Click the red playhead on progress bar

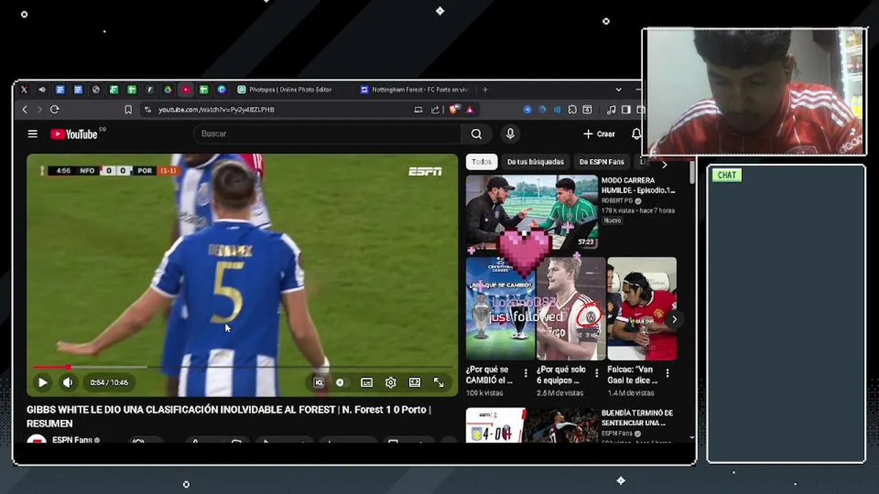(68, 368)
